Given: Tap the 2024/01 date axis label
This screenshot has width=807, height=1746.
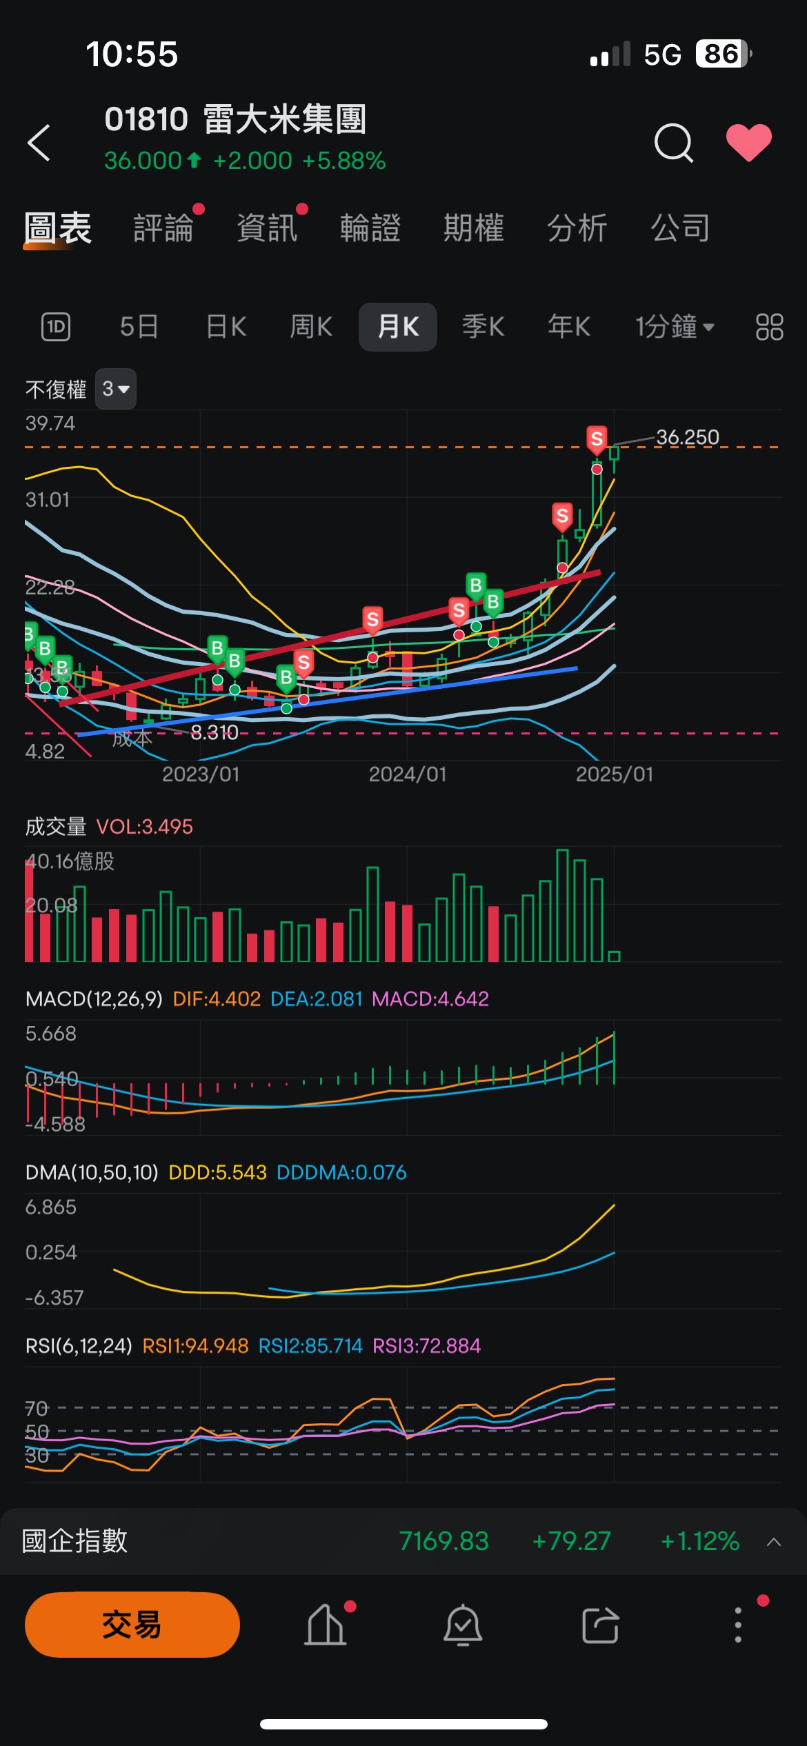Looking at the screenshot, I should pyautogui.click(x=408, y=774).
